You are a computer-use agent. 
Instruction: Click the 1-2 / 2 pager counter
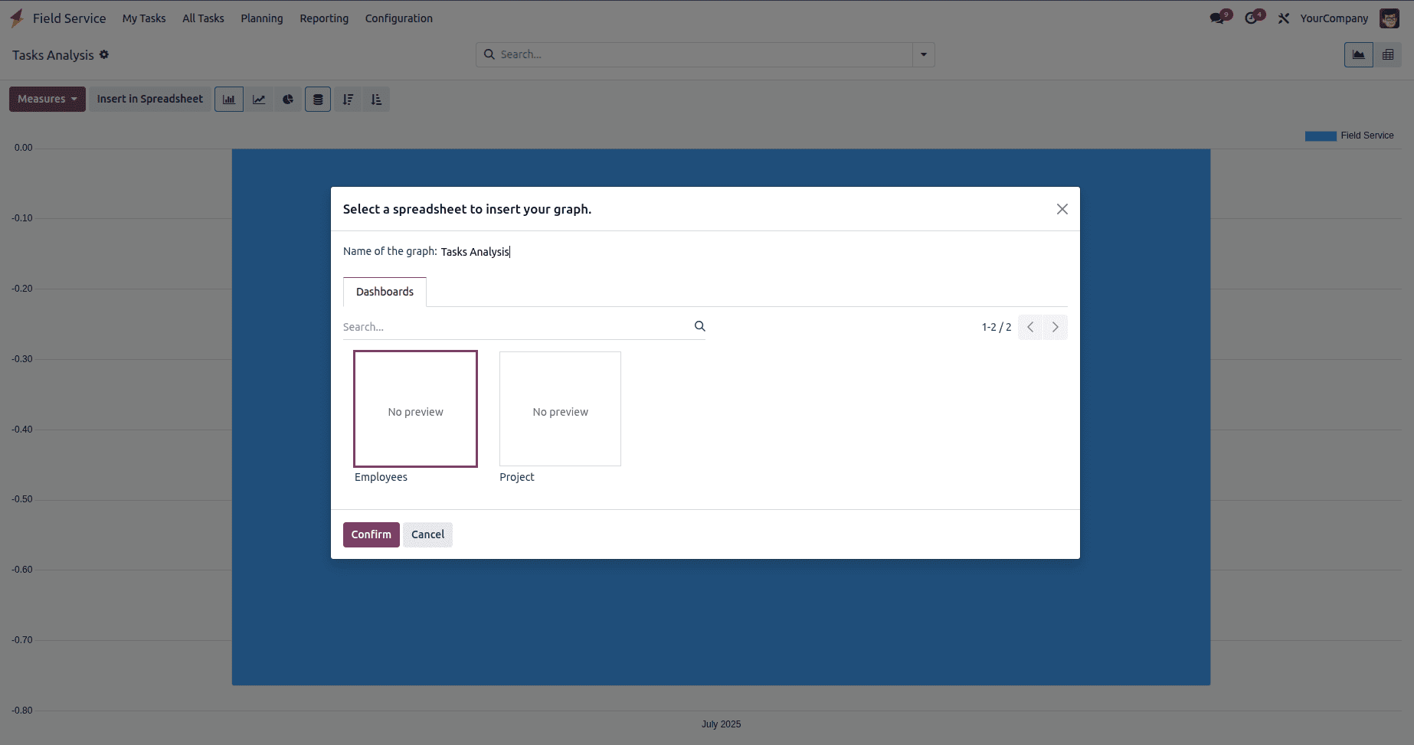pyautogui.click(x=997, y=327)
